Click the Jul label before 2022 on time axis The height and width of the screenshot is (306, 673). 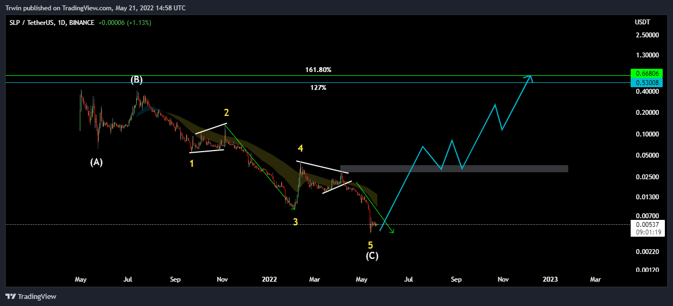point(128,279)
